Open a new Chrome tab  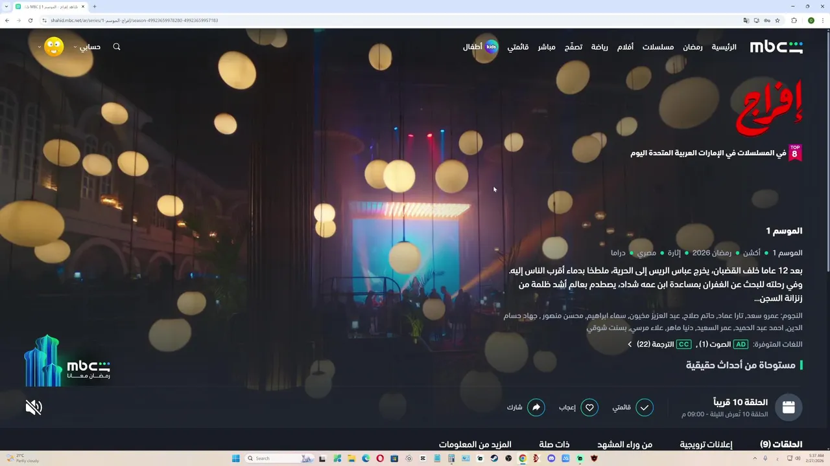[95, 6]
